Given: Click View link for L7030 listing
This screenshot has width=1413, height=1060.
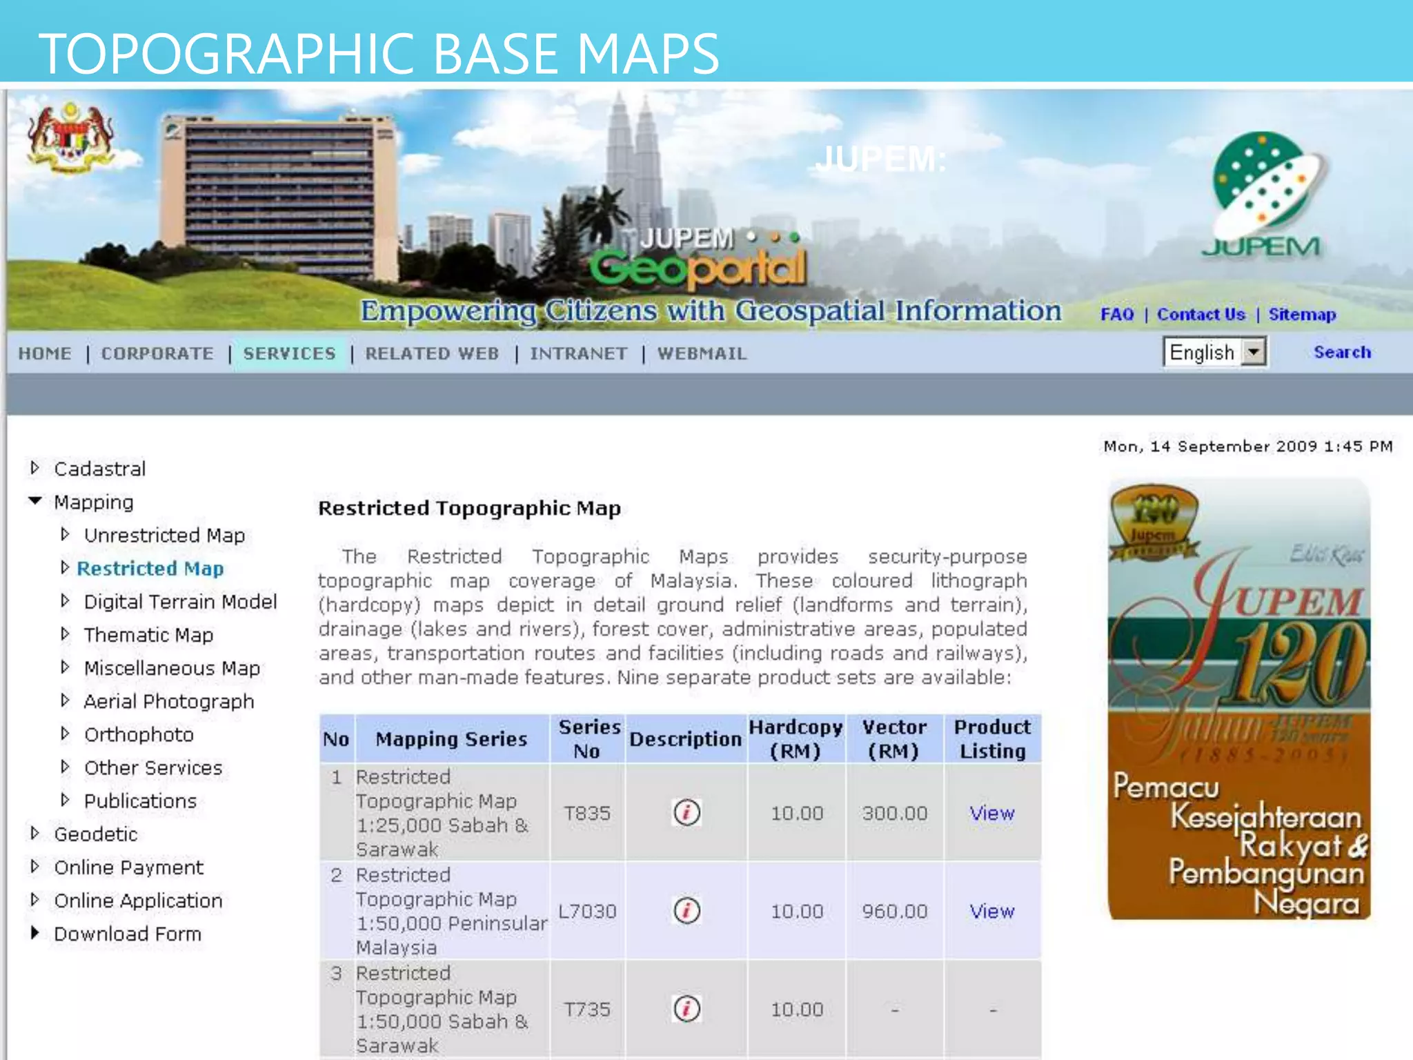Looking at the screenshot, I should 991,911.
